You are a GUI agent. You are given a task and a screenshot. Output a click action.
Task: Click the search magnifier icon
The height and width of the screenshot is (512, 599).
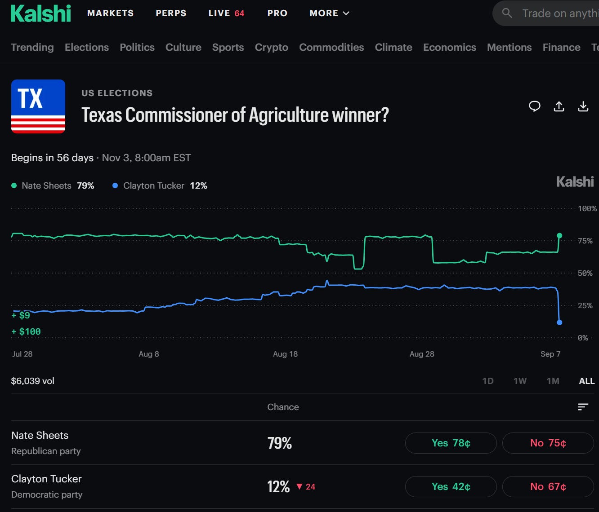tap(507, 13)
